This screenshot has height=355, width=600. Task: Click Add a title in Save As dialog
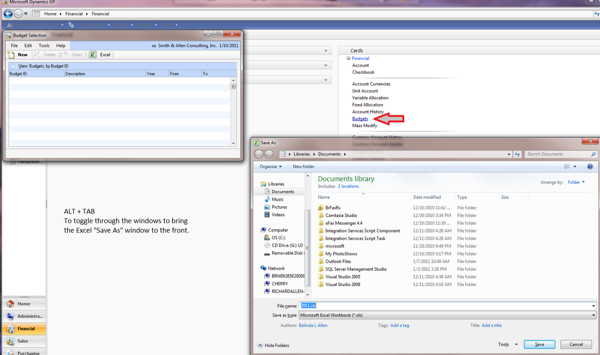(x=492, y=325)
